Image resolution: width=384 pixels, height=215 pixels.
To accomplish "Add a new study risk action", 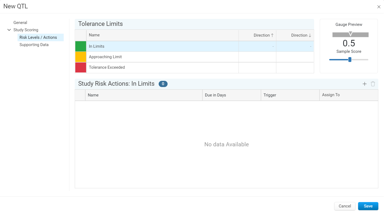I will [x=365, y=84].
